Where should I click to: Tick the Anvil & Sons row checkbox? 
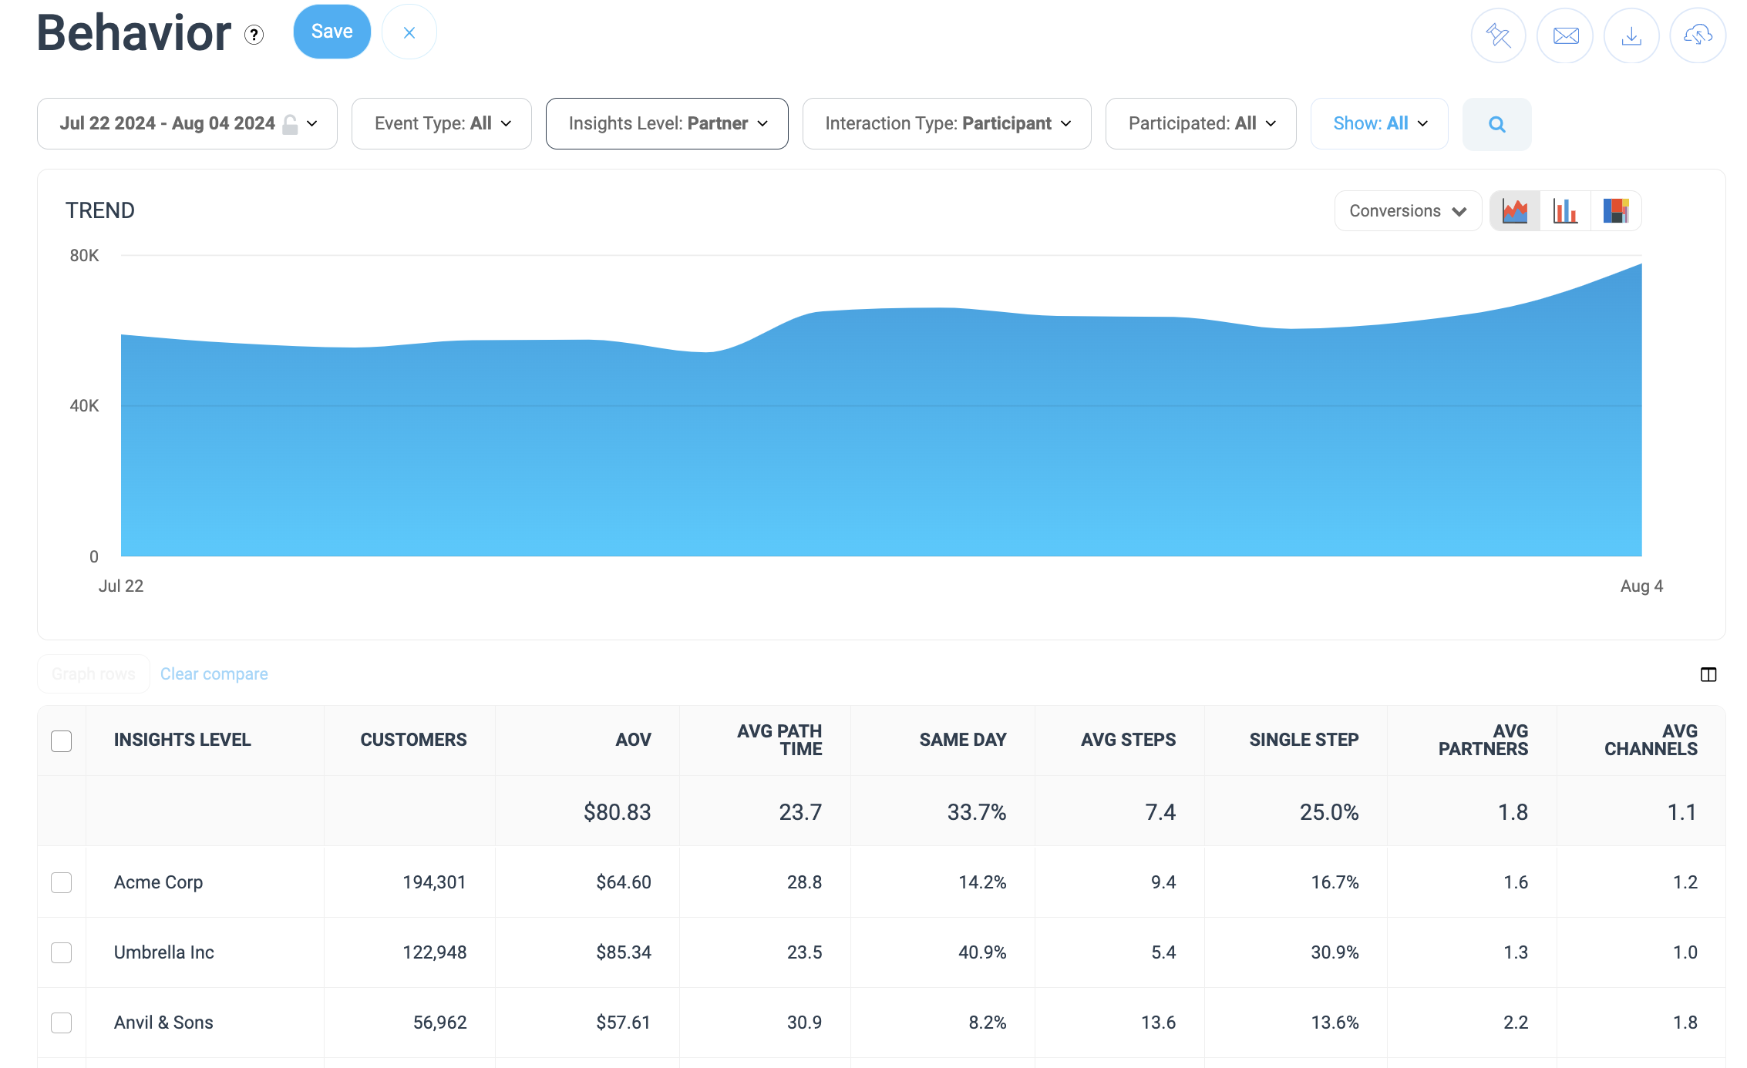click(x=62, y=1023)
